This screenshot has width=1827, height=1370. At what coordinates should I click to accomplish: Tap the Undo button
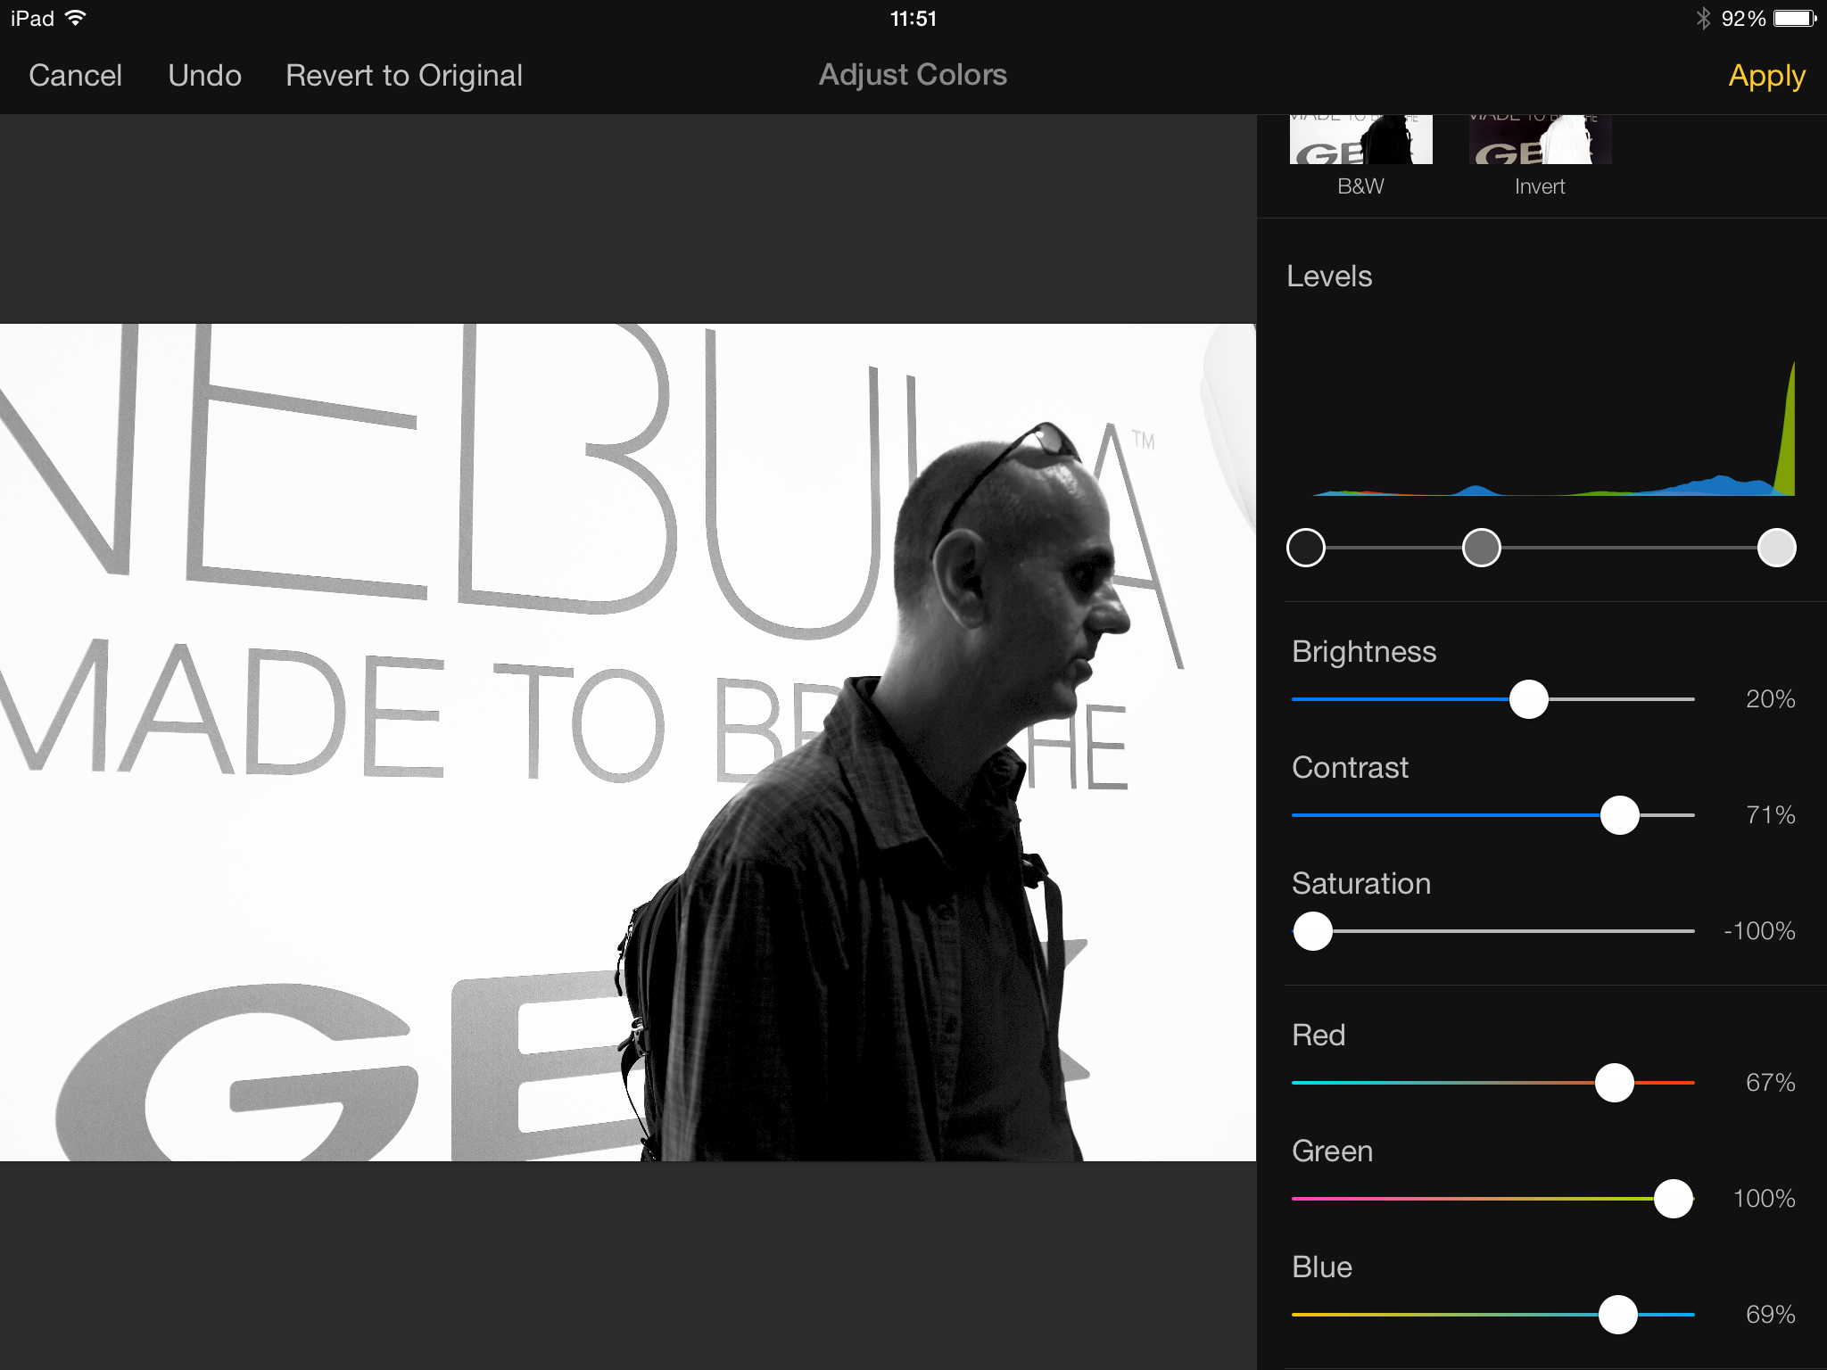(204, 76)
